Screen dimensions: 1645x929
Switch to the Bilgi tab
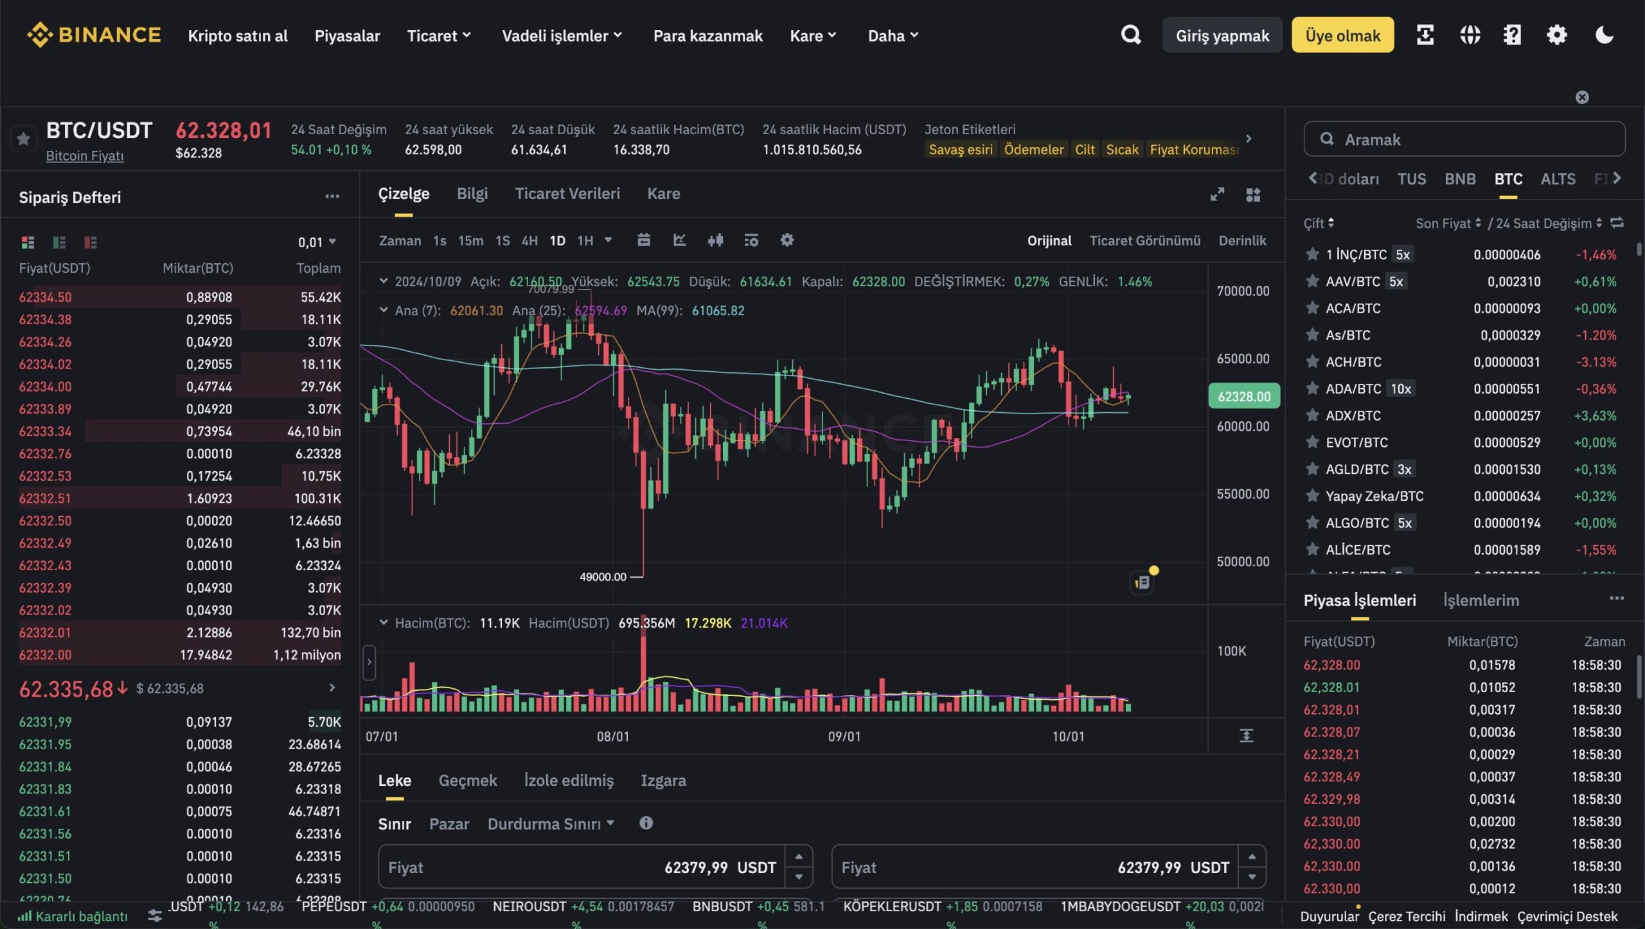pos(472,193)
